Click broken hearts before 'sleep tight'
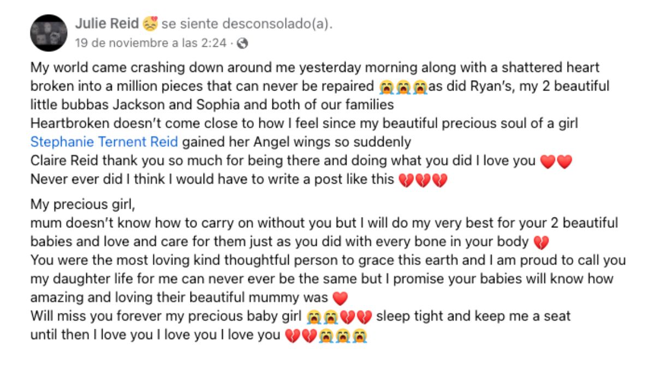The width and height of the screenshot is (655, 368). click(356, 317)
